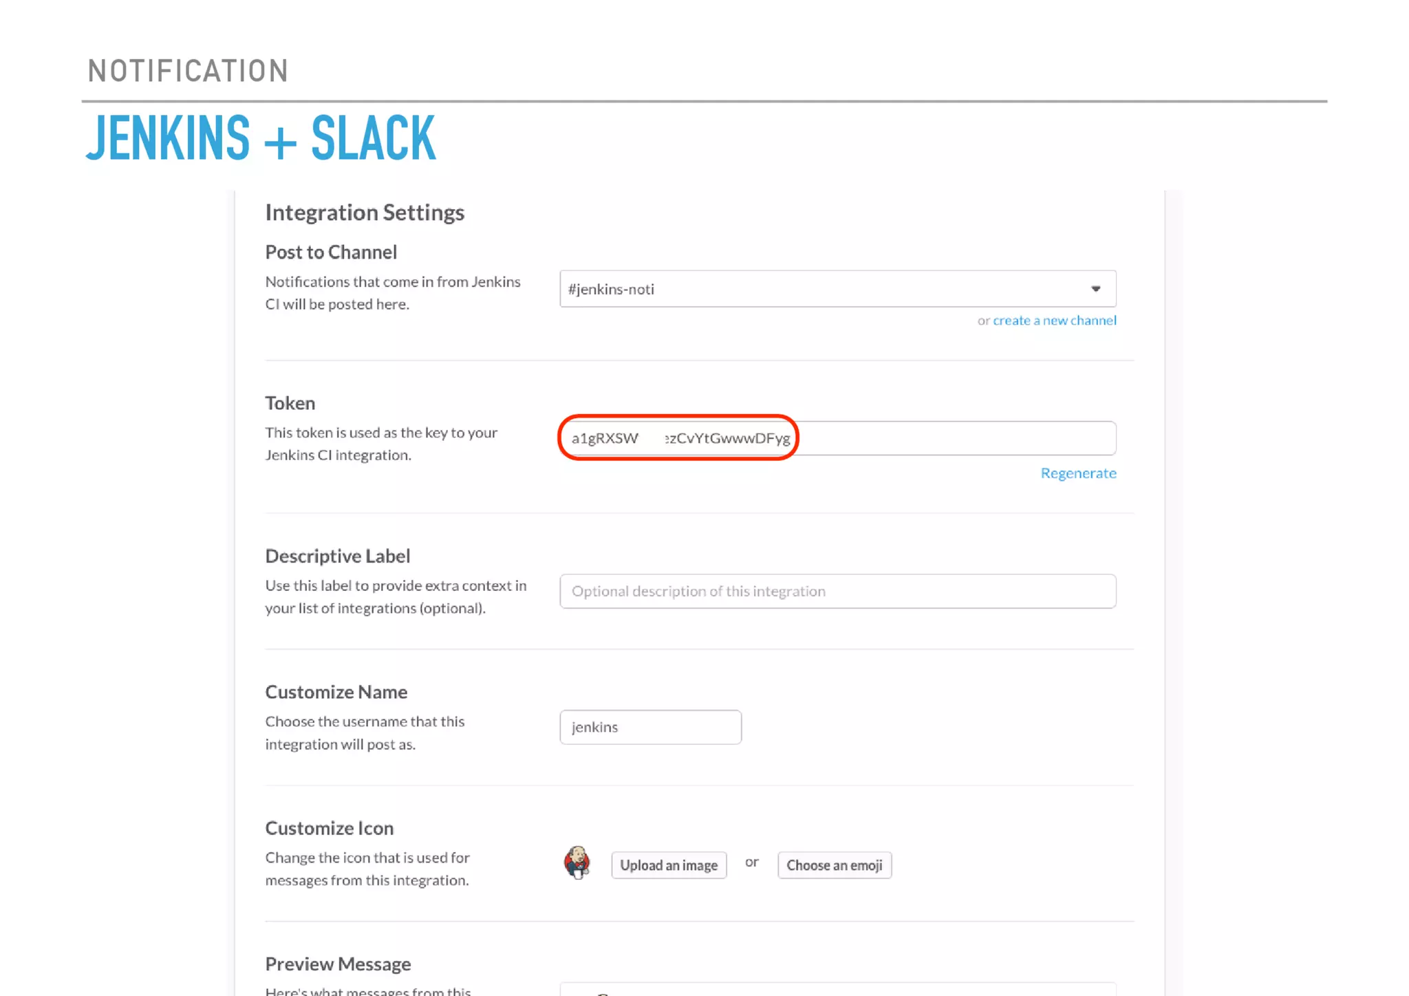
Task: Click the Customize Name heading
Action: [336, 692]
